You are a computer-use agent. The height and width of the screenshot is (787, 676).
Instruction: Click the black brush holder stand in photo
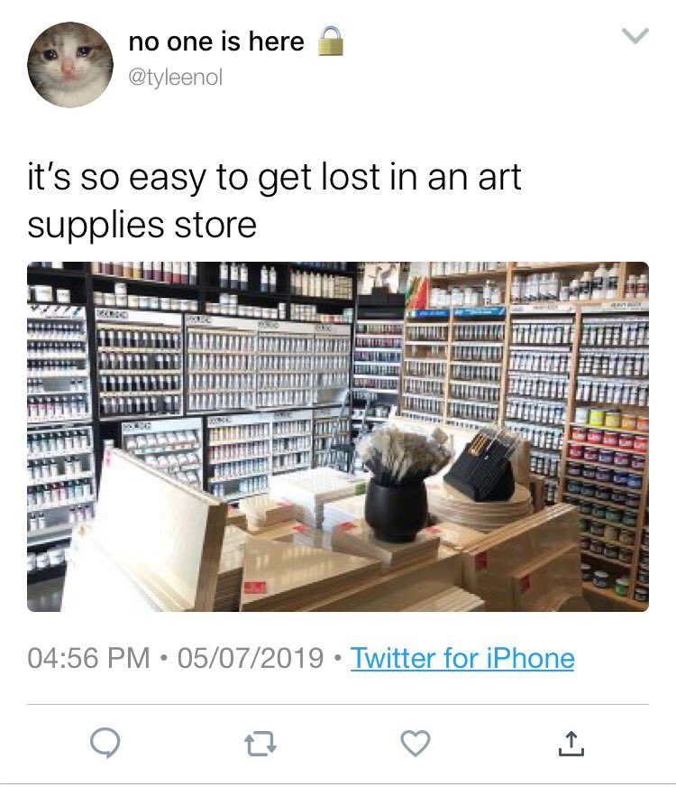[x=480, y=472]
